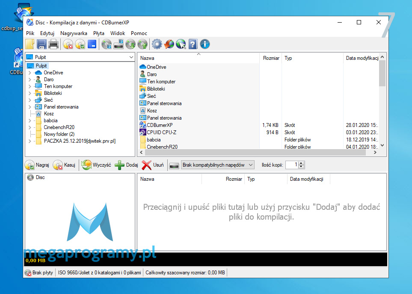Expand the Biblioteki tree node
This screenshot has width=412, height=294.
[x=30, y=93]
